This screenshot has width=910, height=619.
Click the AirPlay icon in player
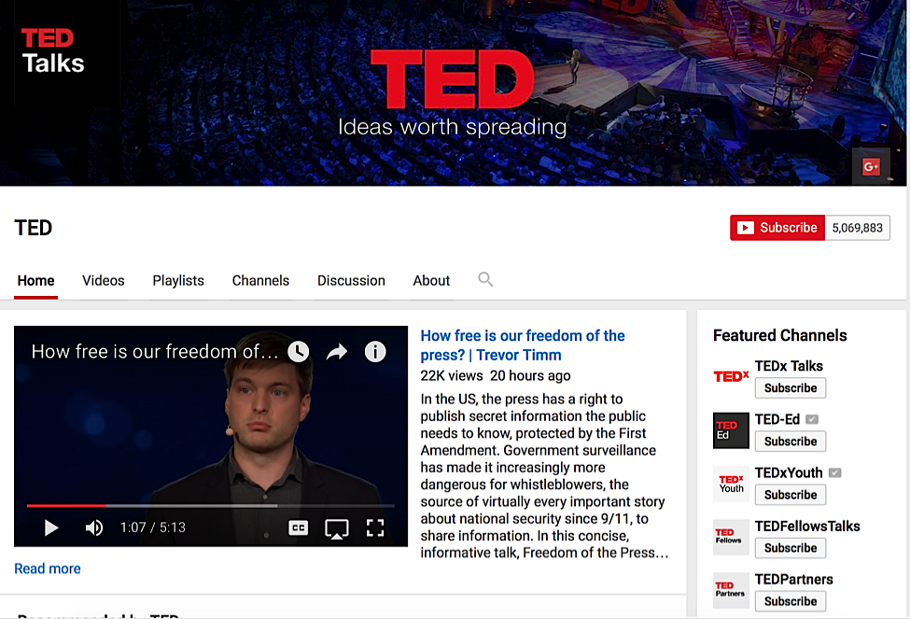coord(337,528)
